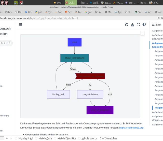Open the 'App' bookmark
This screenshot has height=141, width=163.
[118, 12]
